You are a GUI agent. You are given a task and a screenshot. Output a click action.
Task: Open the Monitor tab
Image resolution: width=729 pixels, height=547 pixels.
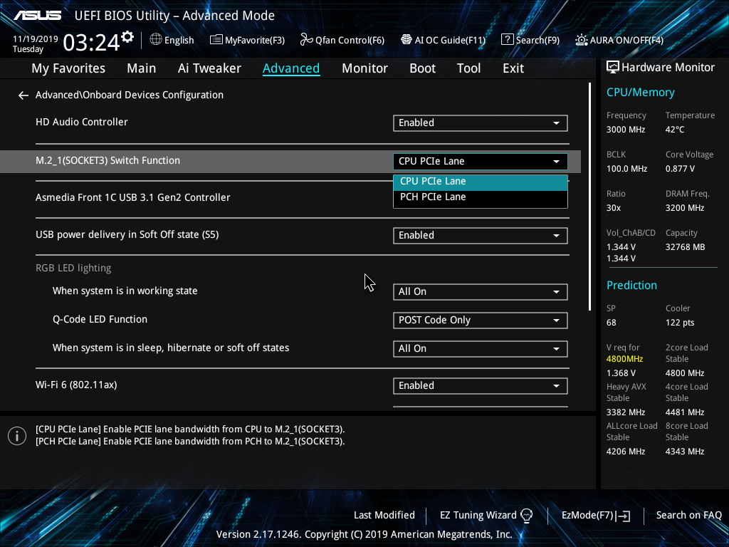[364, 68]
